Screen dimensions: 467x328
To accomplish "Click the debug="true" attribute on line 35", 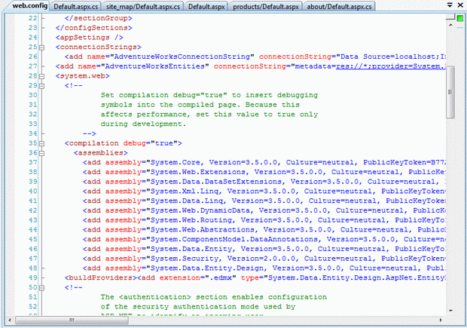I will [x=151, y=143].
